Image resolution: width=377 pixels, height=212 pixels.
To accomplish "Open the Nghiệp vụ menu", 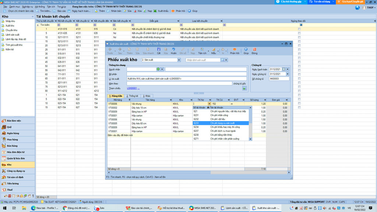I will click(x=27, y=7).
